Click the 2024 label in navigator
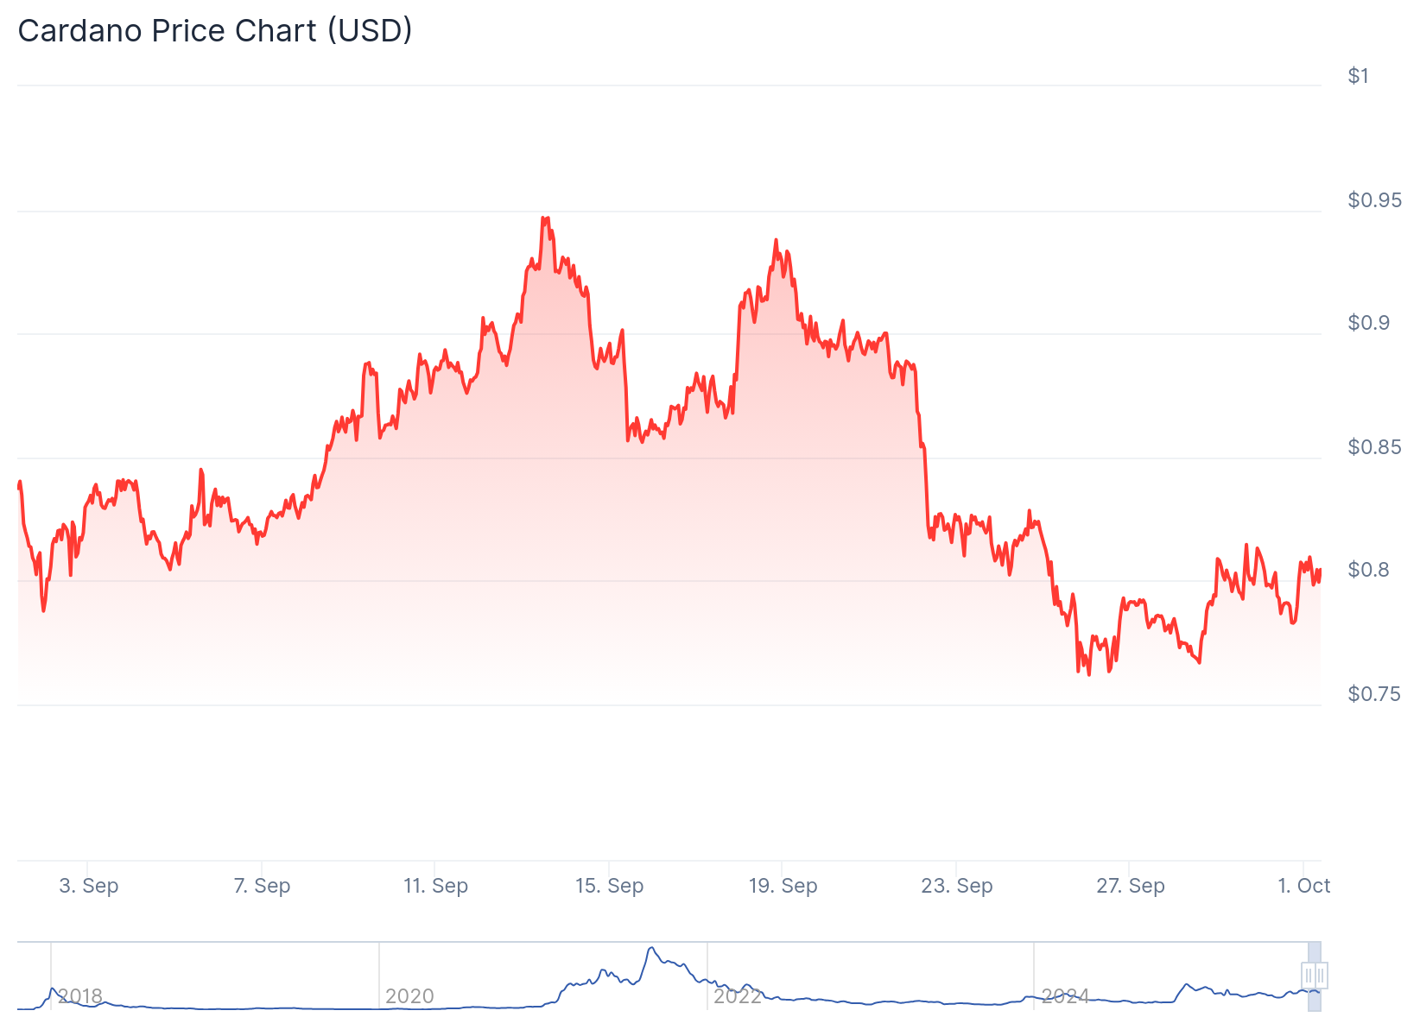 (1065, 996)
